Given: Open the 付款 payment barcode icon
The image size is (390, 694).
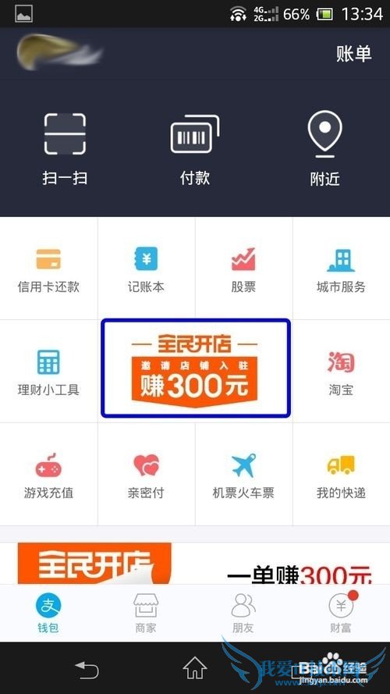Looking at the screenshot, I should (x=194, y=134).
